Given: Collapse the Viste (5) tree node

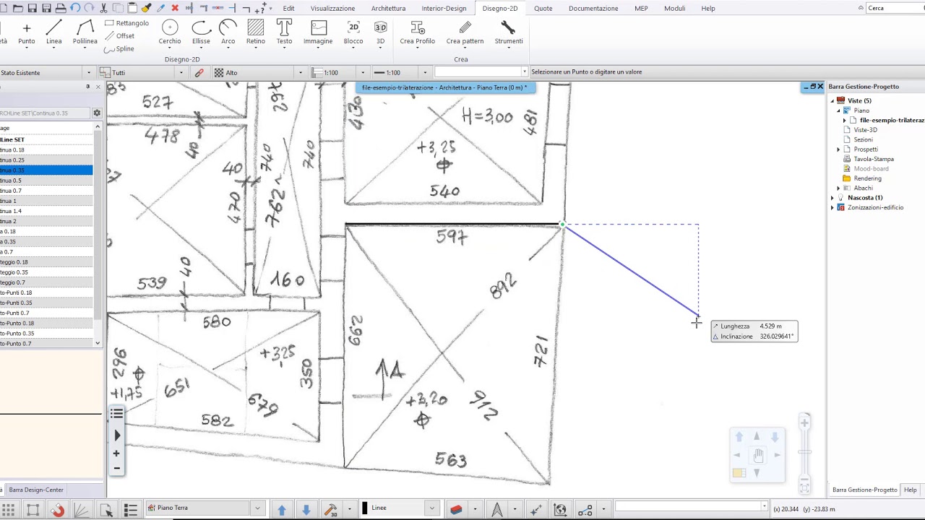Looking at the screenshot, I should pos(832,101).
